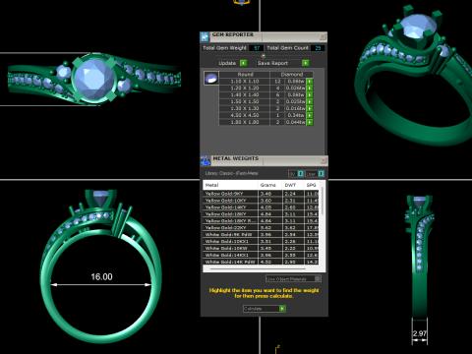Click the Library: Classic metal label
Viewport: 472px width, 354px height.
click(x=232, y=173)
